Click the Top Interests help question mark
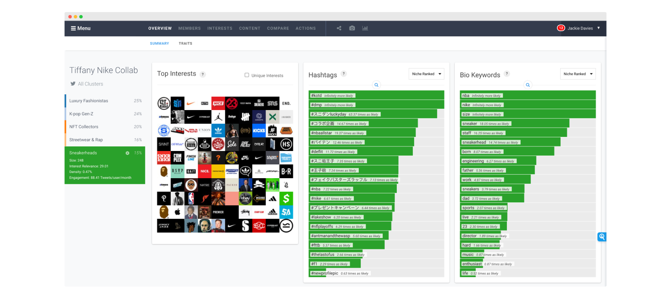Image resolution: width=671 pixels, height=299 pixels. click(203, 74)
